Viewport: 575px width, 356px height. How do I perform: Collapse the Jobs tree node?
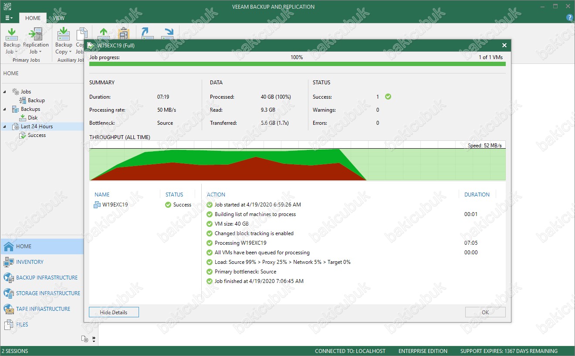point(5,92)
